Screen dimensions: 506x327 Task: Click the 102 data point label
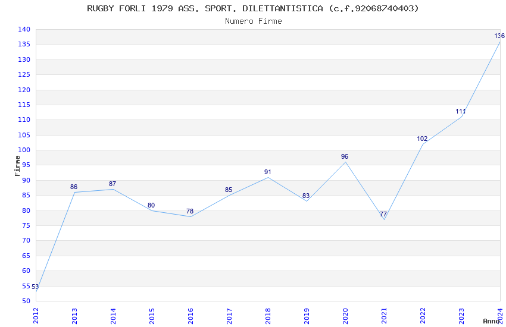422,139
